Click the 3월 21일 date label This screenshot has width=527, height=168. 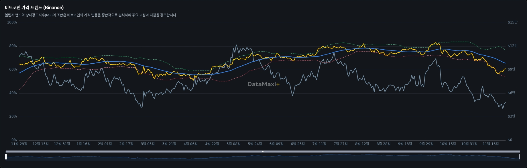tap(169, 144)
